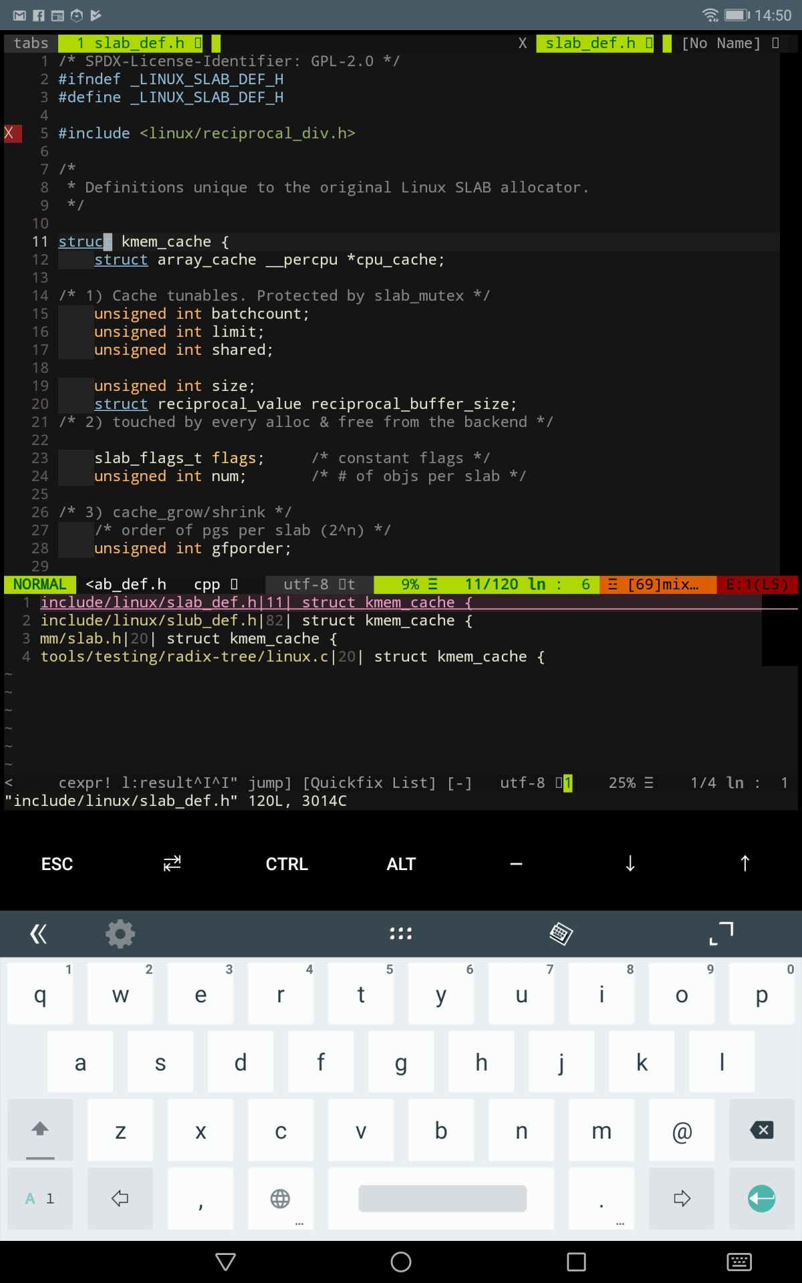Toggle the shift key on keyboard
The height and width of the screenshot is (1283, 802).
(40, 1130)
